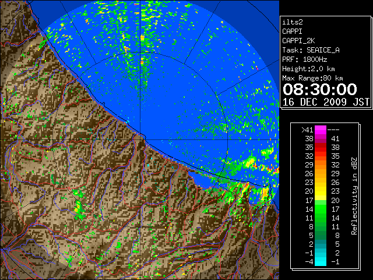Click the 'ilts2' site label
Image resolution: width=373 pixels, height=280 pixels.
[x=293, y=22]
